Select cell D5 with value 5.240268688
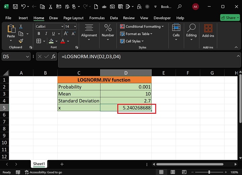 coord(126,108)
